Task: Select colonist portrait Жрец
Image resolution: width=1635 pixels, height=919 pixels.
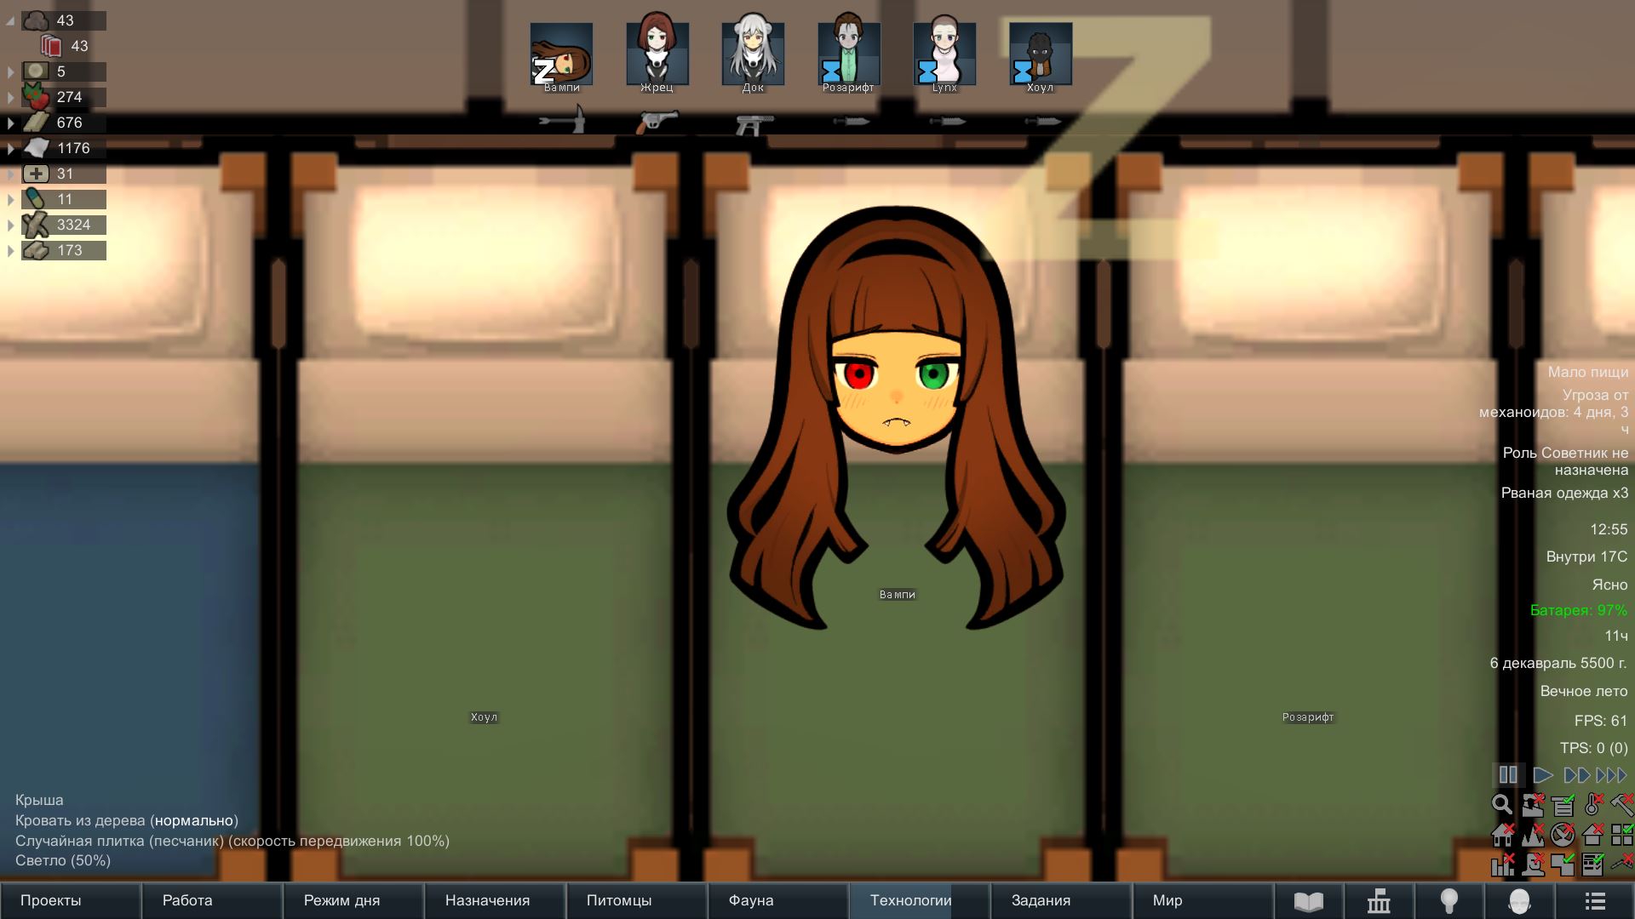Action: tap(657, 54)
